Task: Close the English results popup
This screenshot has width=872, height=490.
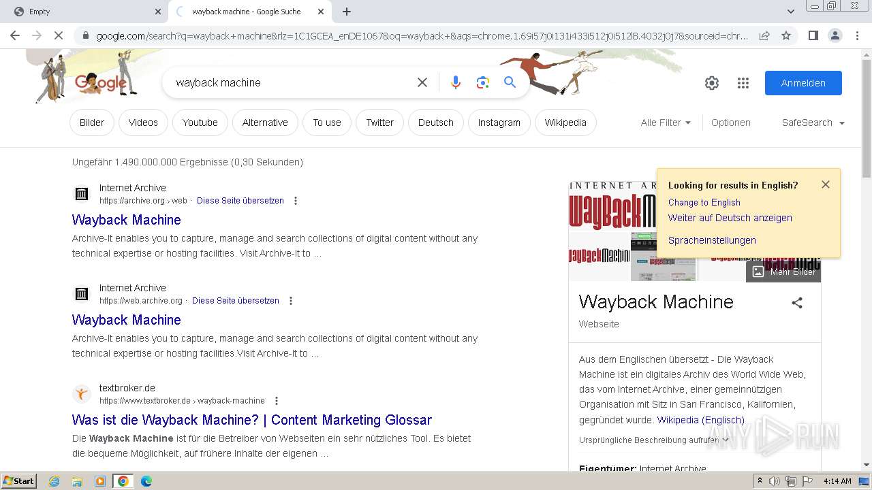Action: coord(826,184)
